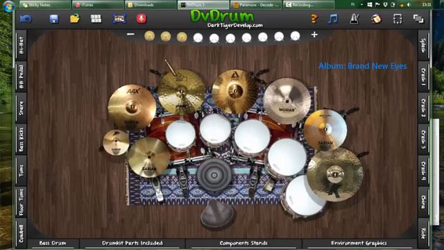Hit the hi-hat cymbal with drumstick
This screenshot has width=444, height=250.
[181, 92]
